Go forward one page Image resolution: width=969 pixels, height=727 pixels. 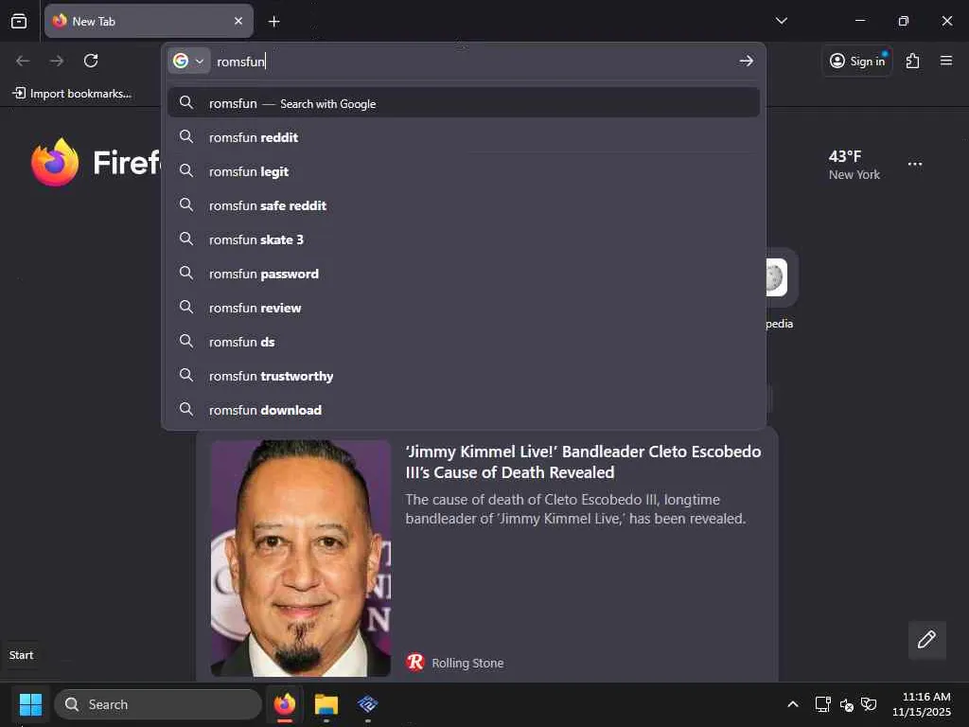[57, 61]
